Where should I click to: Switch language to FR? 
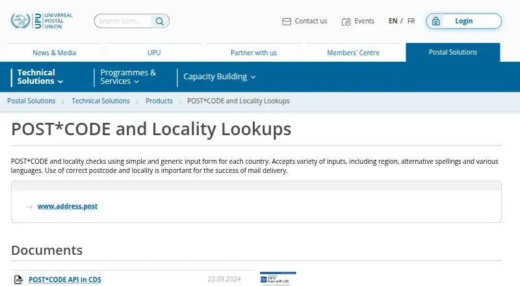[411, 21]
